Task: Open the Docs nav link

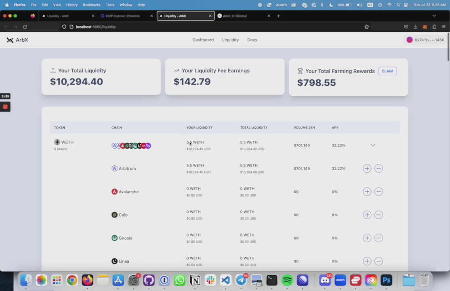Action: click(x=252, y=40)
